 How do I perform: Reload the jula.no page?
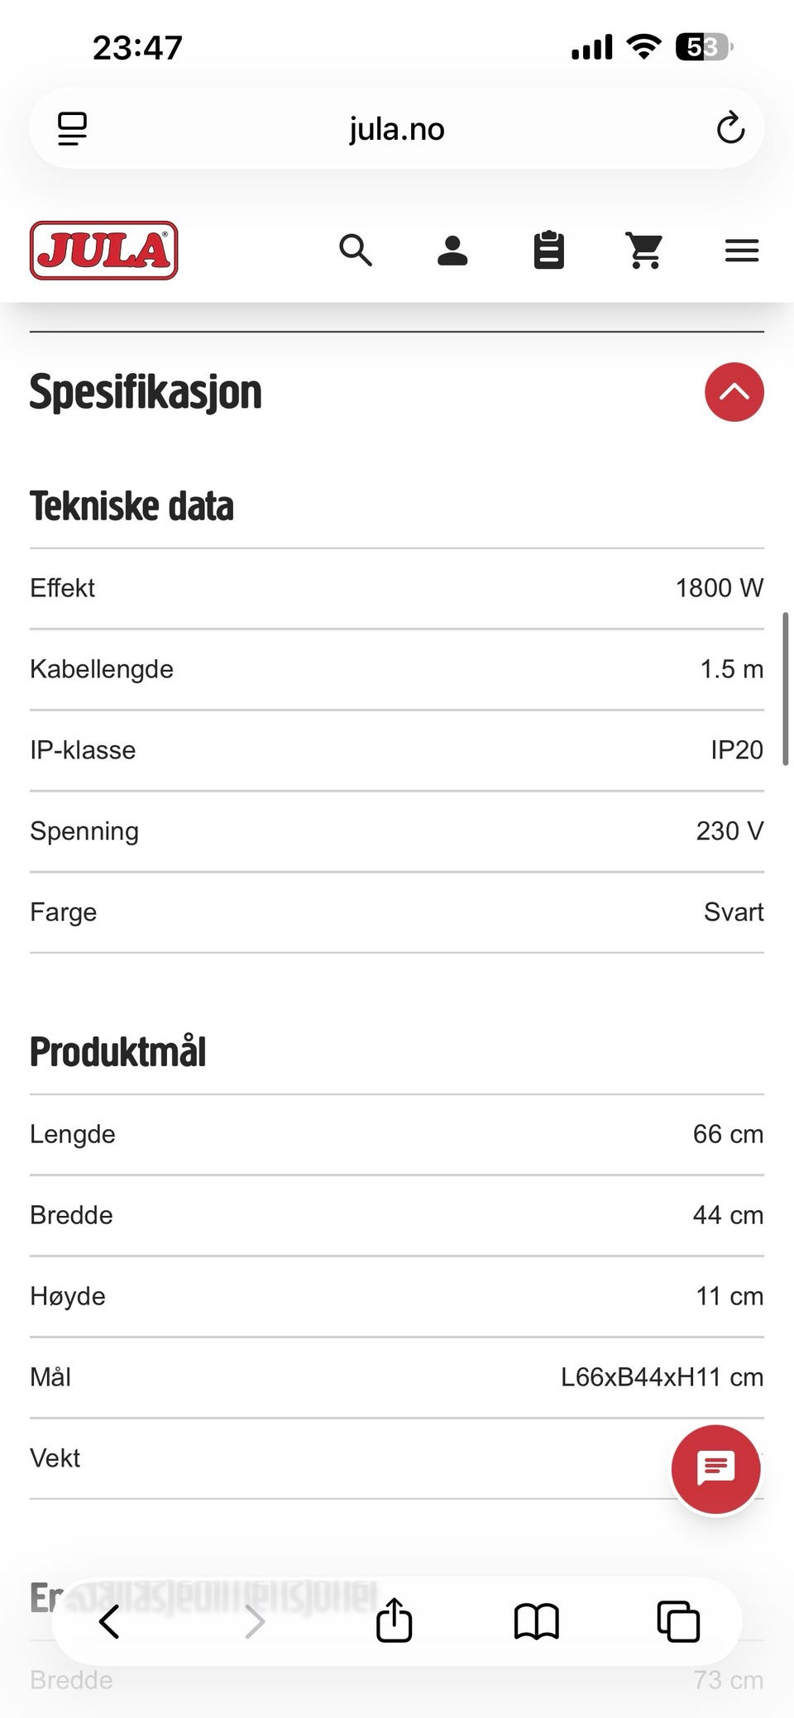tap(730, 128)
